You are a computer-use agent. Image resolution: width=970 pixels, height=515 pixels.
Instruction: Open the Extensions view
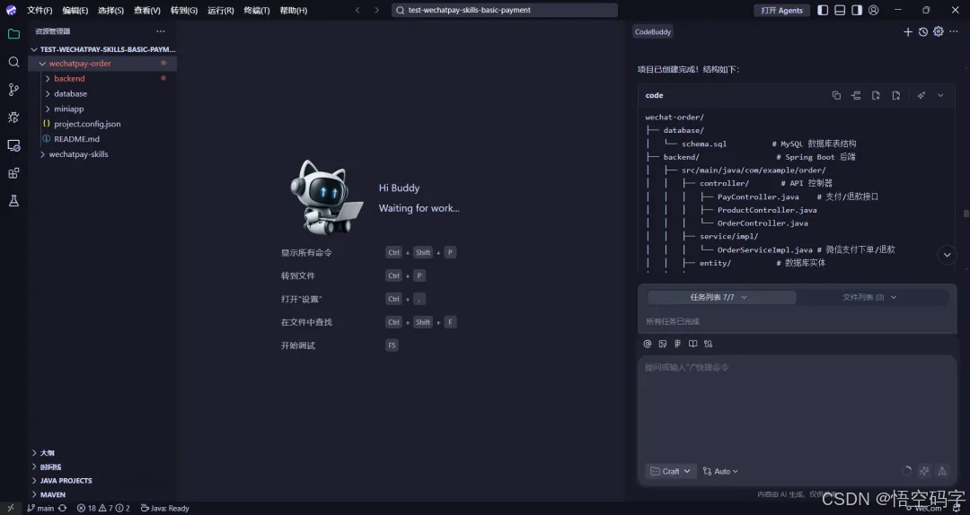click(13, 173)
